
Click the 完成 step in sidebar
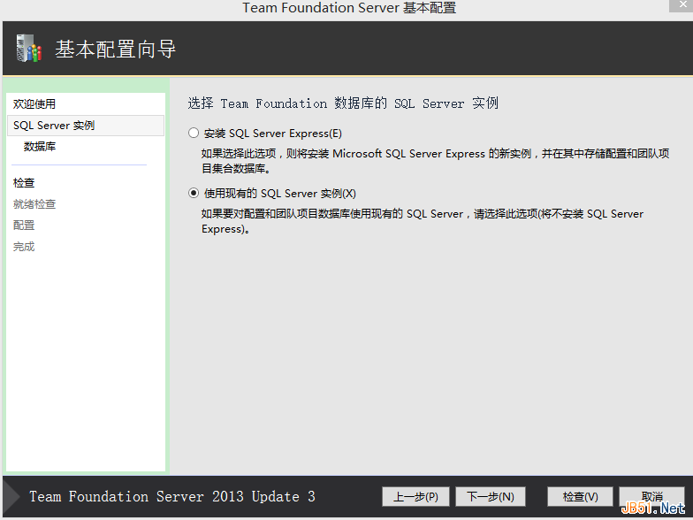24,246
